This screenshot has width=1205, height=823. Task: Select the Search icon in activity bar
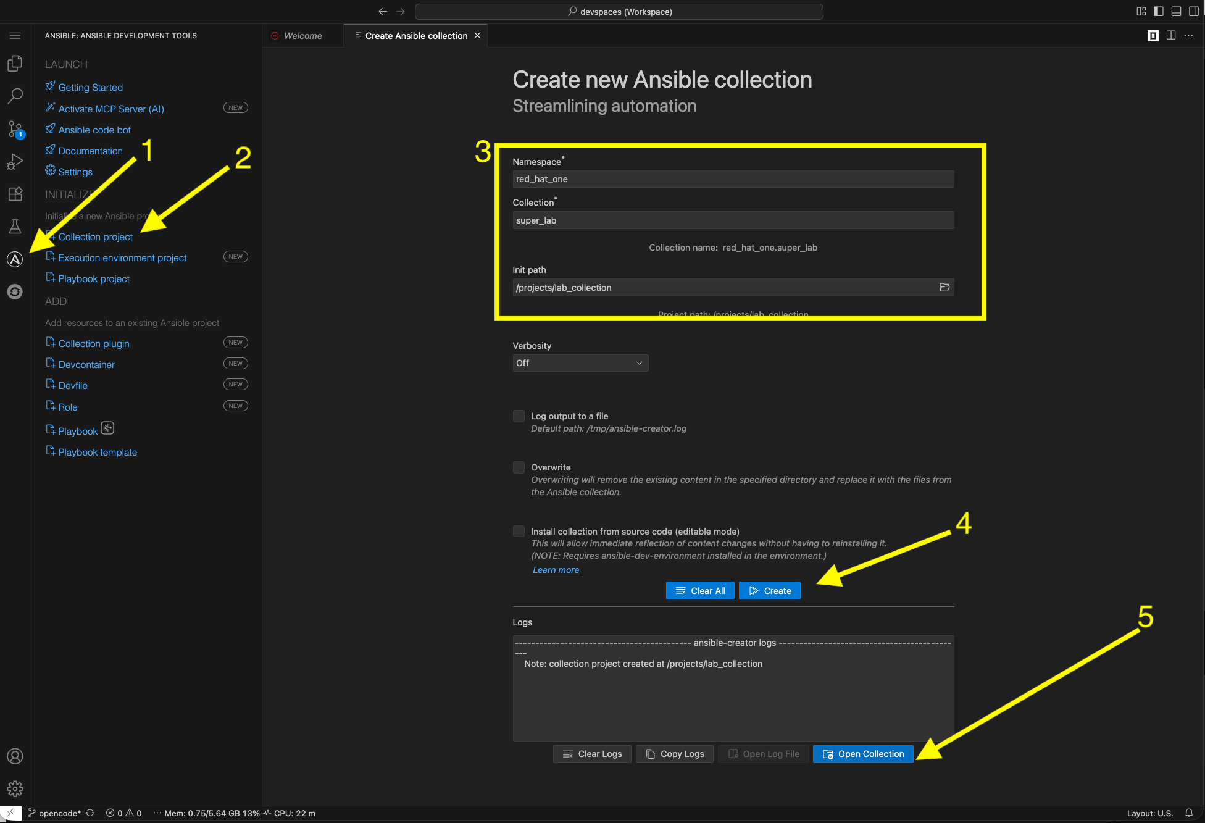(x=15, y=96)
